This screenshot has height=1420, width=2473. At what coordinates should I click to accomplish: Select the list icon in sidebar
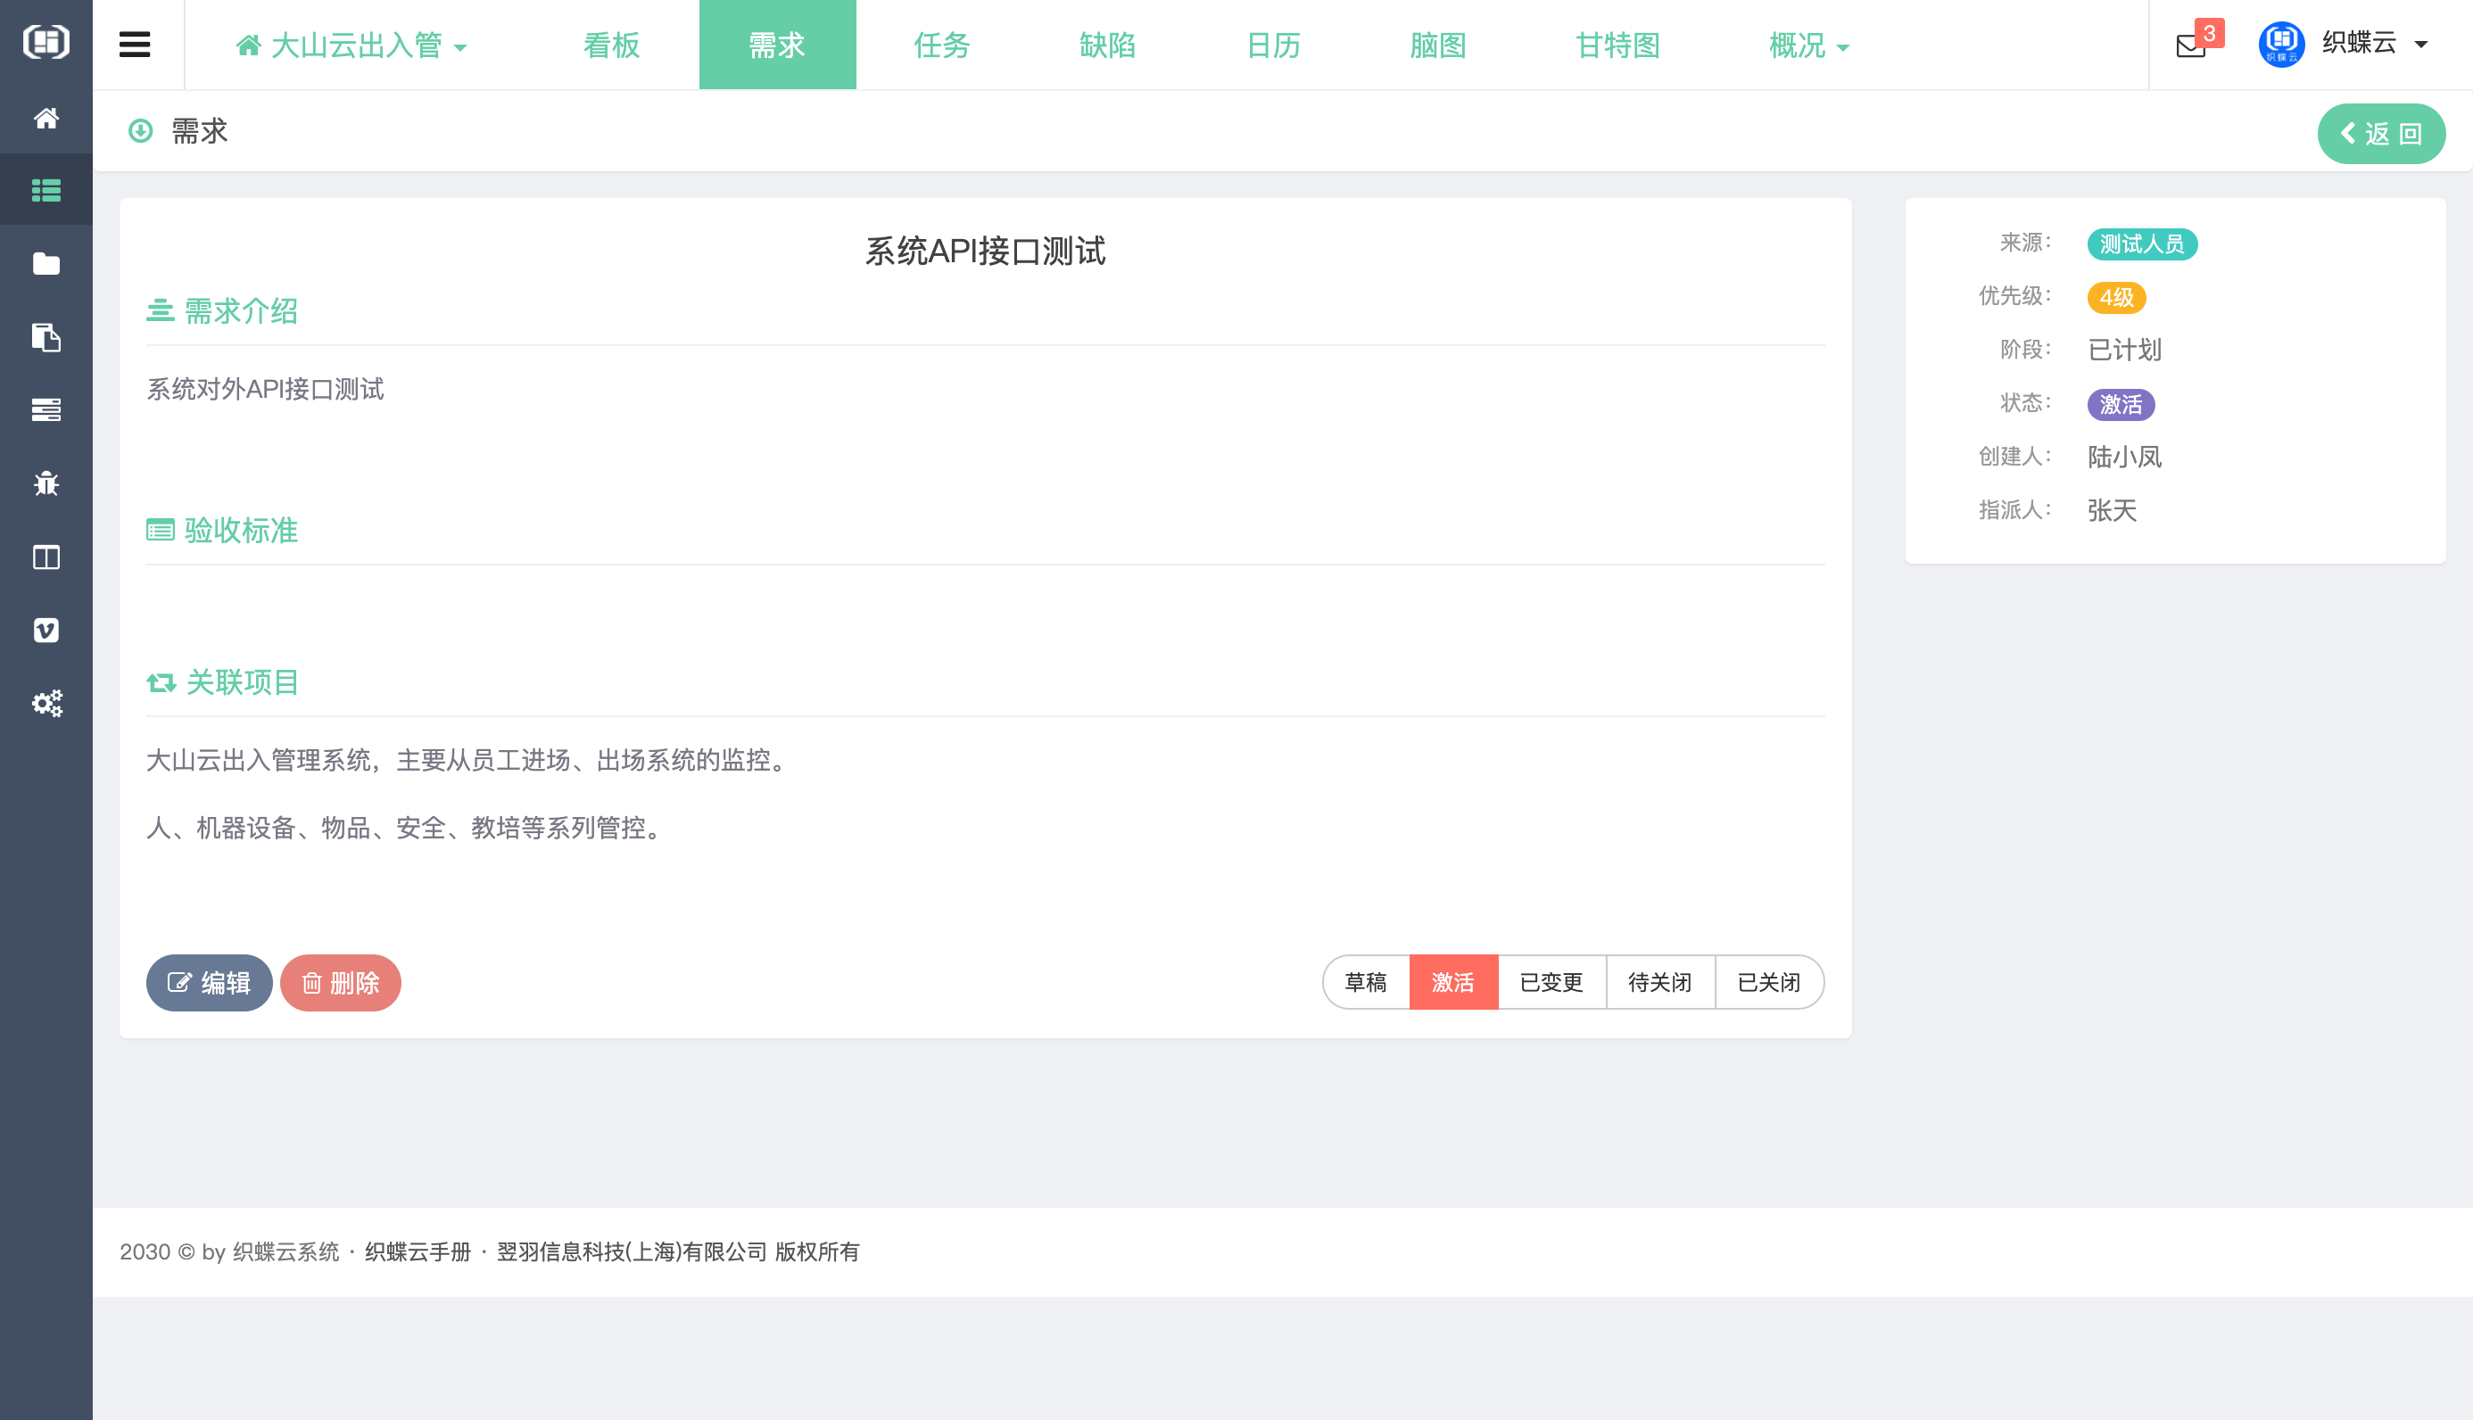(x=45, y=190)
